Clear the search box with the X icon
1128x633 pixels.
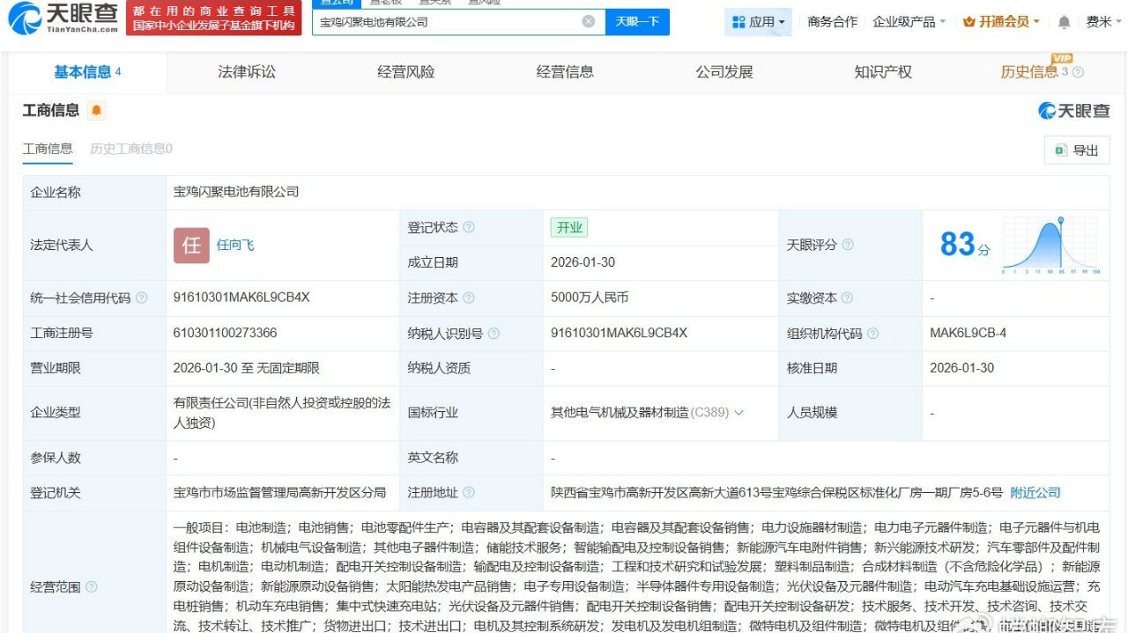pyautogui.click(x=589, y=21)
